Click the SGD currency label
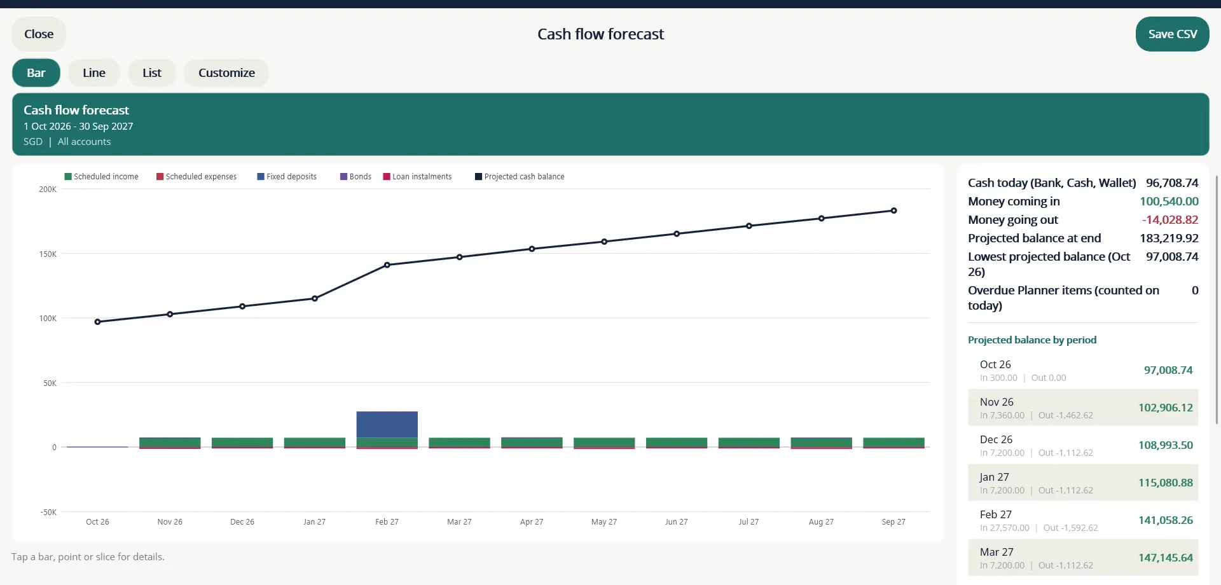The height and width of the screenshot is (585, 1221). 33,142
